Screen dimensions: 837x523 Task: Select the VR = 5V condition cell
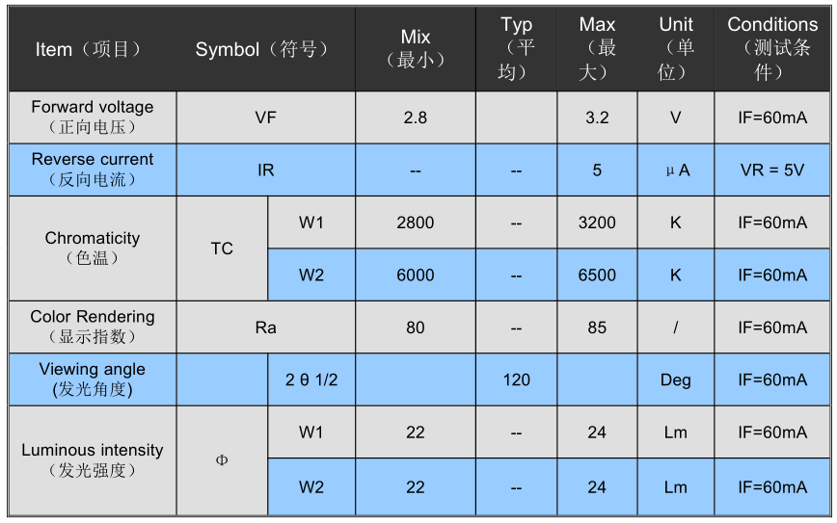point(771,170)
